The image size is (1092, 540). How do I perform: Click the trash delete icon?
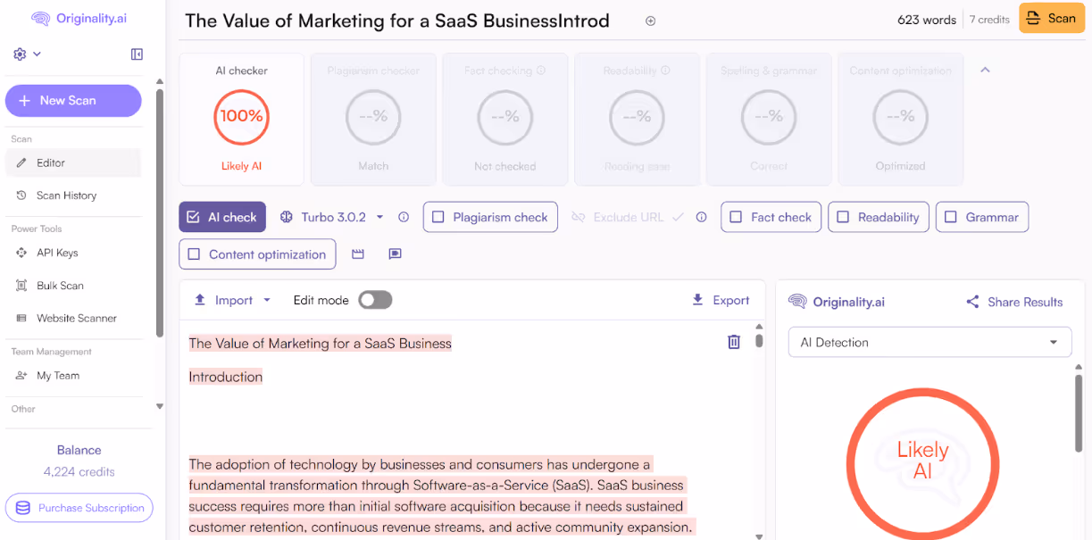[734, 342]
